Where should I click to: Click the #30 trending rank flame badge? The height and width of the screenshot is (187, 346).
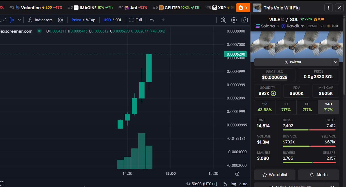tap(319, 19)
